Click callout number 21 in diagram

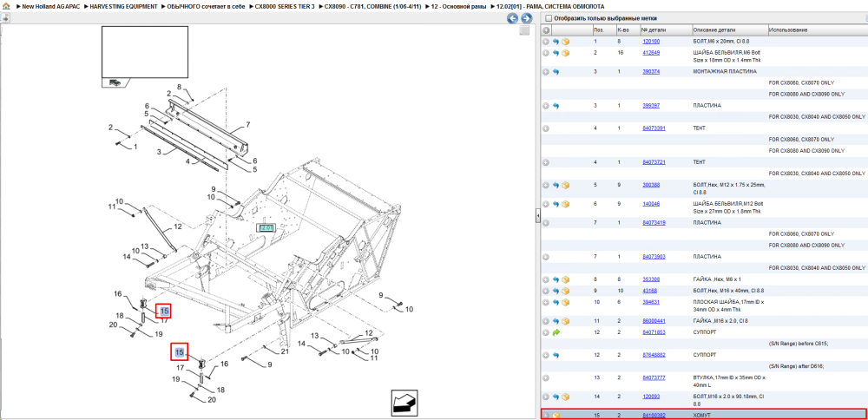click(285, 351)
